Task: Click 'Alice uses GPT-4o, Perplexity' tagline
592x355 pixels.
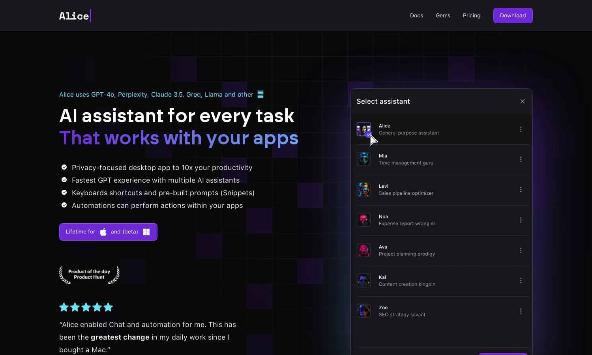Action: coord(156,95)
